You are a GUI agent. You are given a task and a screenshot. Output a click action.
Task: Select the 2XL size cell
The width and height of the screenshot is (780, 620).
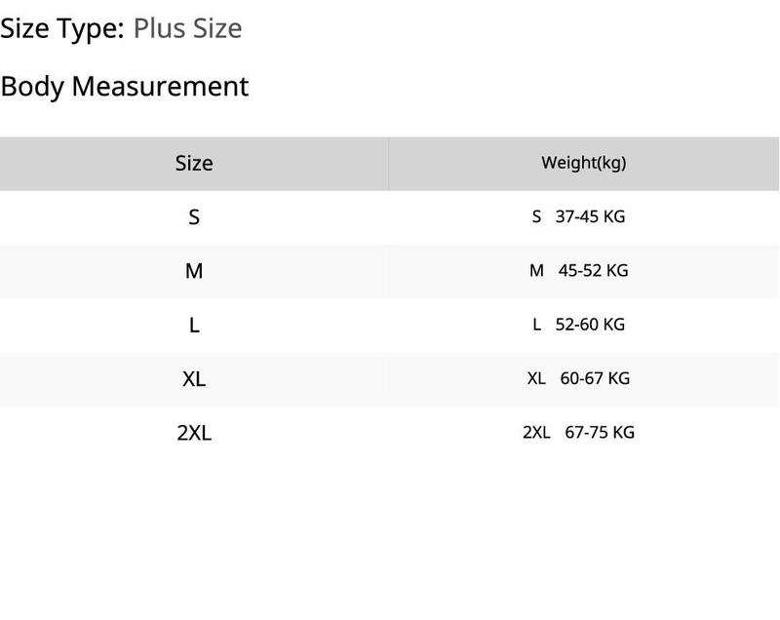click(x=194, y=433)
